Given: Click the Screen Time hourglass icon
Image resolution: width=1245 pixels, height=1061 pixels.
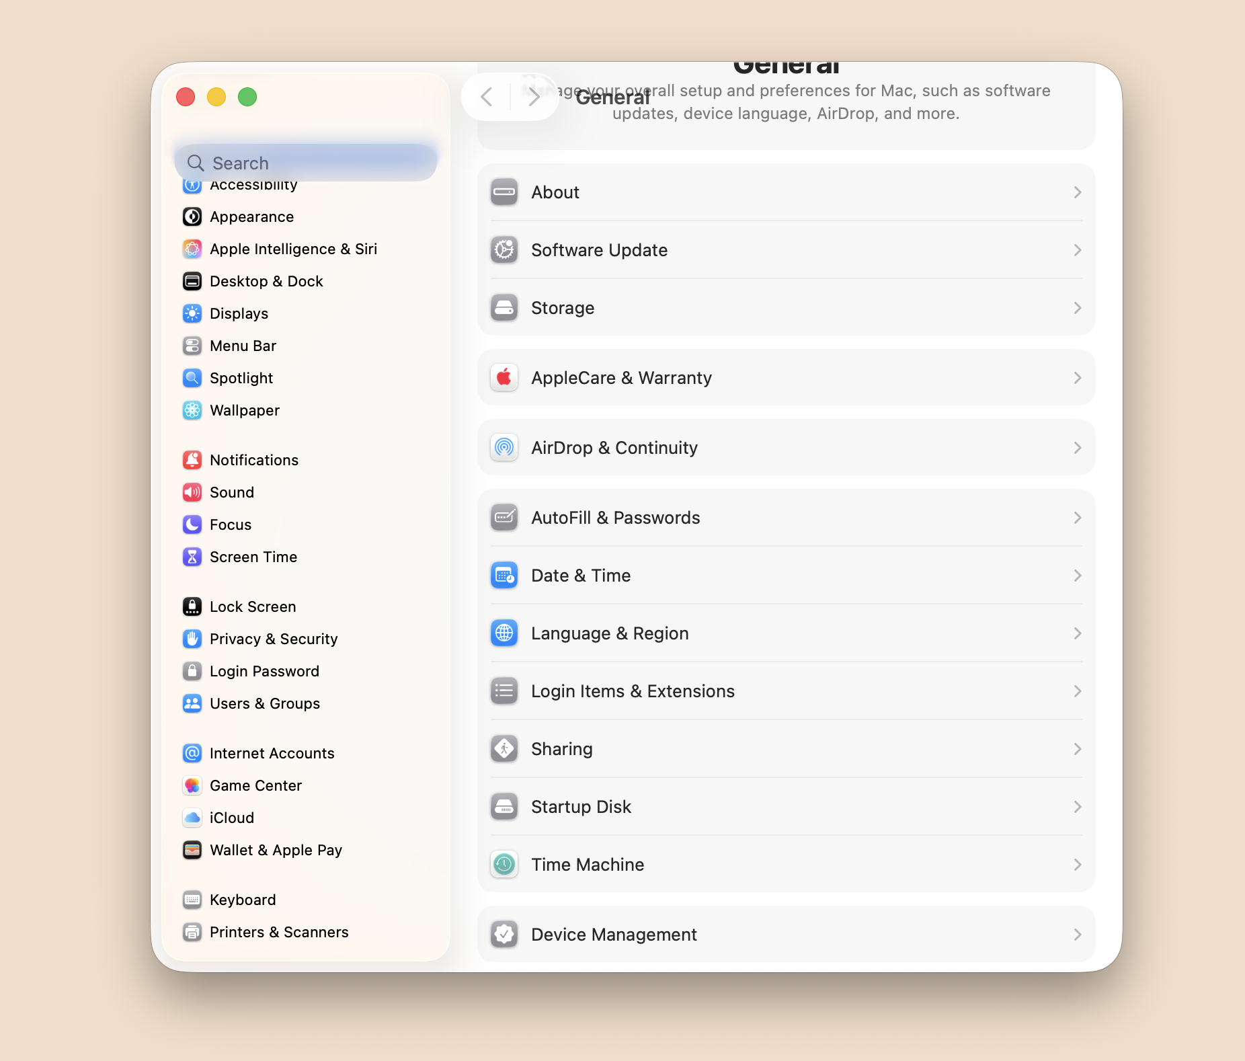Looking at the screenshot, I should [192, 557].
